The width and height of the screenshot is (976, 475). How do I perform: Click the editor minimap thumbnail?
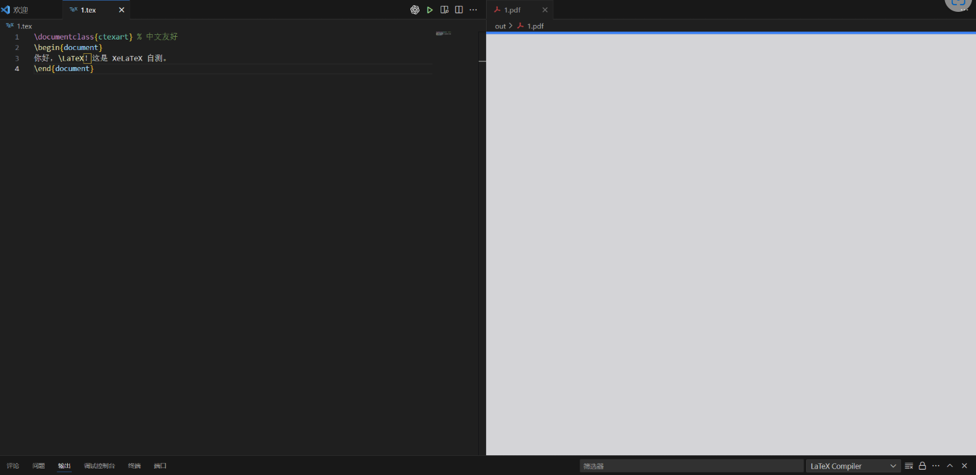pyautogui.click(x=443, y=33)
